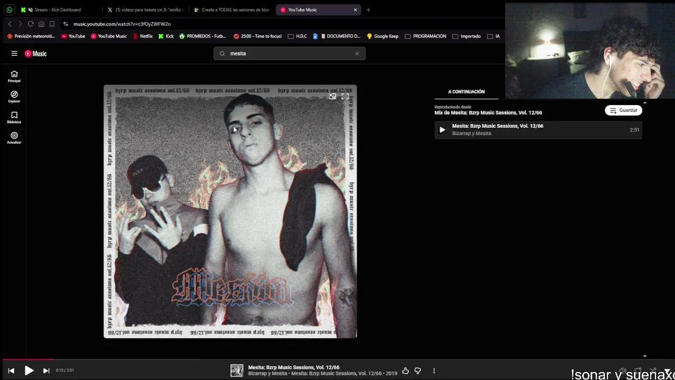Screen dimensions: 675x380
Task: Expand the PROGRAMACION bookmark folder
Action: coord(426,36)
